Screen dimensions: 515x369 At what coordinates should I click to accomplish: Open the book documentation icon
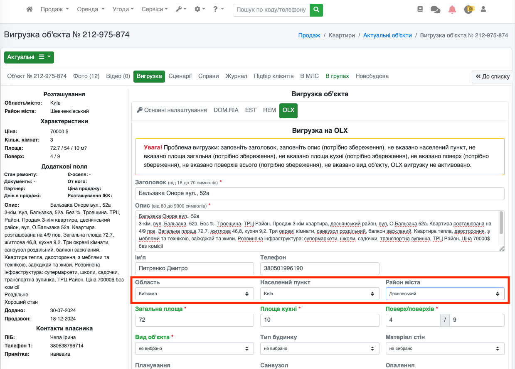tap(420, 10)
